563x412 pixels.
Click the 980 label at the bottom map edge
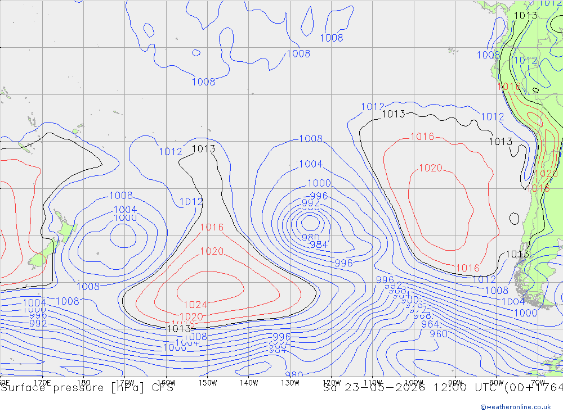point(294,375)
